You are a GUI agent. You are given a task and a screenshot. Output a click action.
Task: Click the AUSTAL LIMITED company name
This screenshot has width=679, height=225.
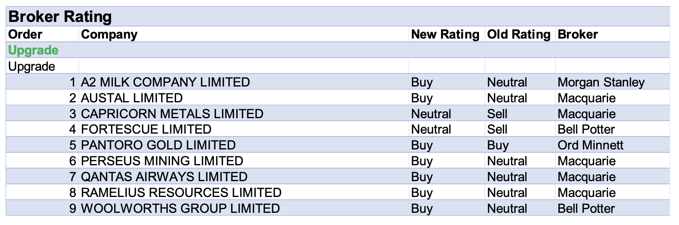click(132, 98)
